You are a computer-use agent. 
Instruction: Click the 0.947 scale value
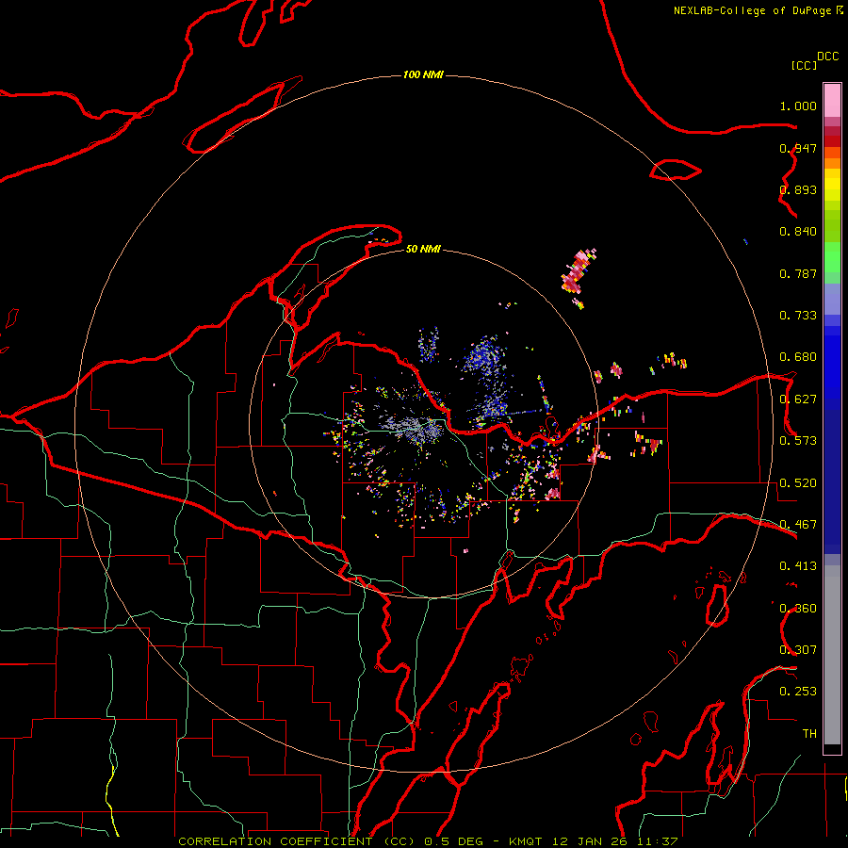click(x=798, y=148)
